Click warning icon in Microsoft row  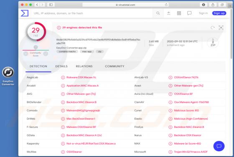pyautogui.click(x=170, y=152)
